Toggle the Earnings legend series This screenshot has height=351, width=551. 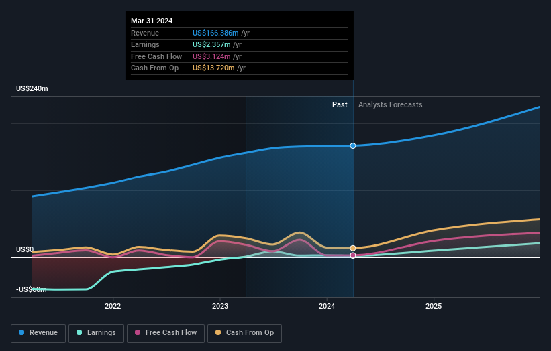[96, 333]
